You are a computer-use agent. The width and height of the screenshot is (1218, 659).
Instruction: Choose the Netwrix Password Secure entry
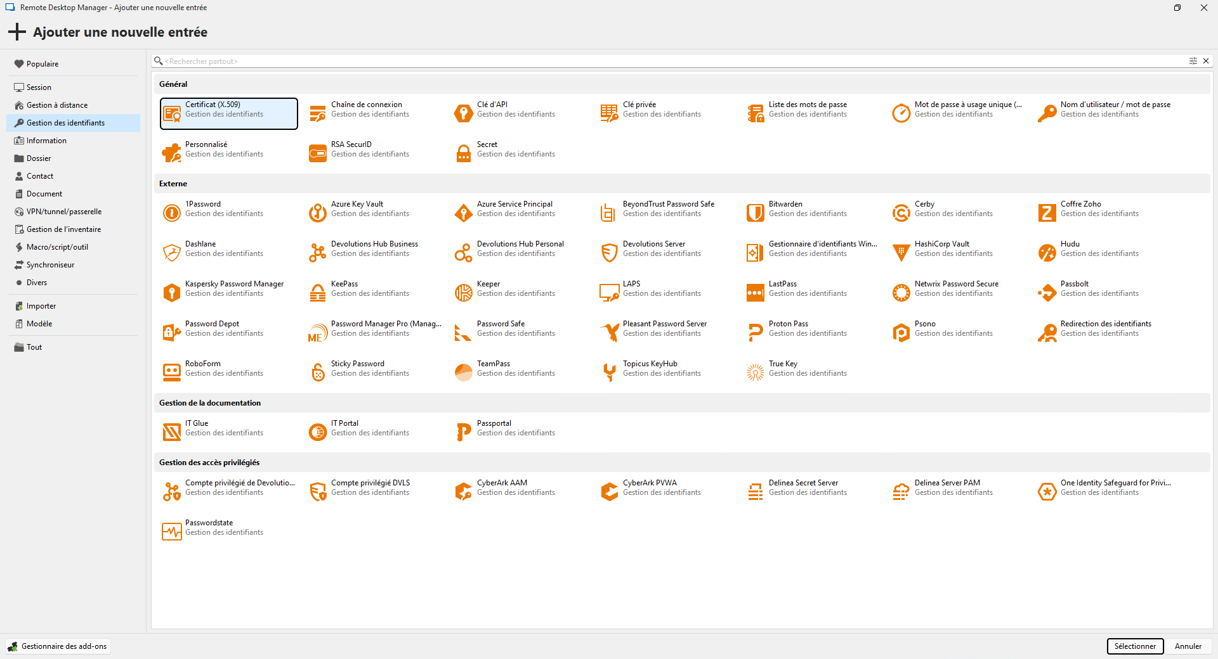pos(959,293)
